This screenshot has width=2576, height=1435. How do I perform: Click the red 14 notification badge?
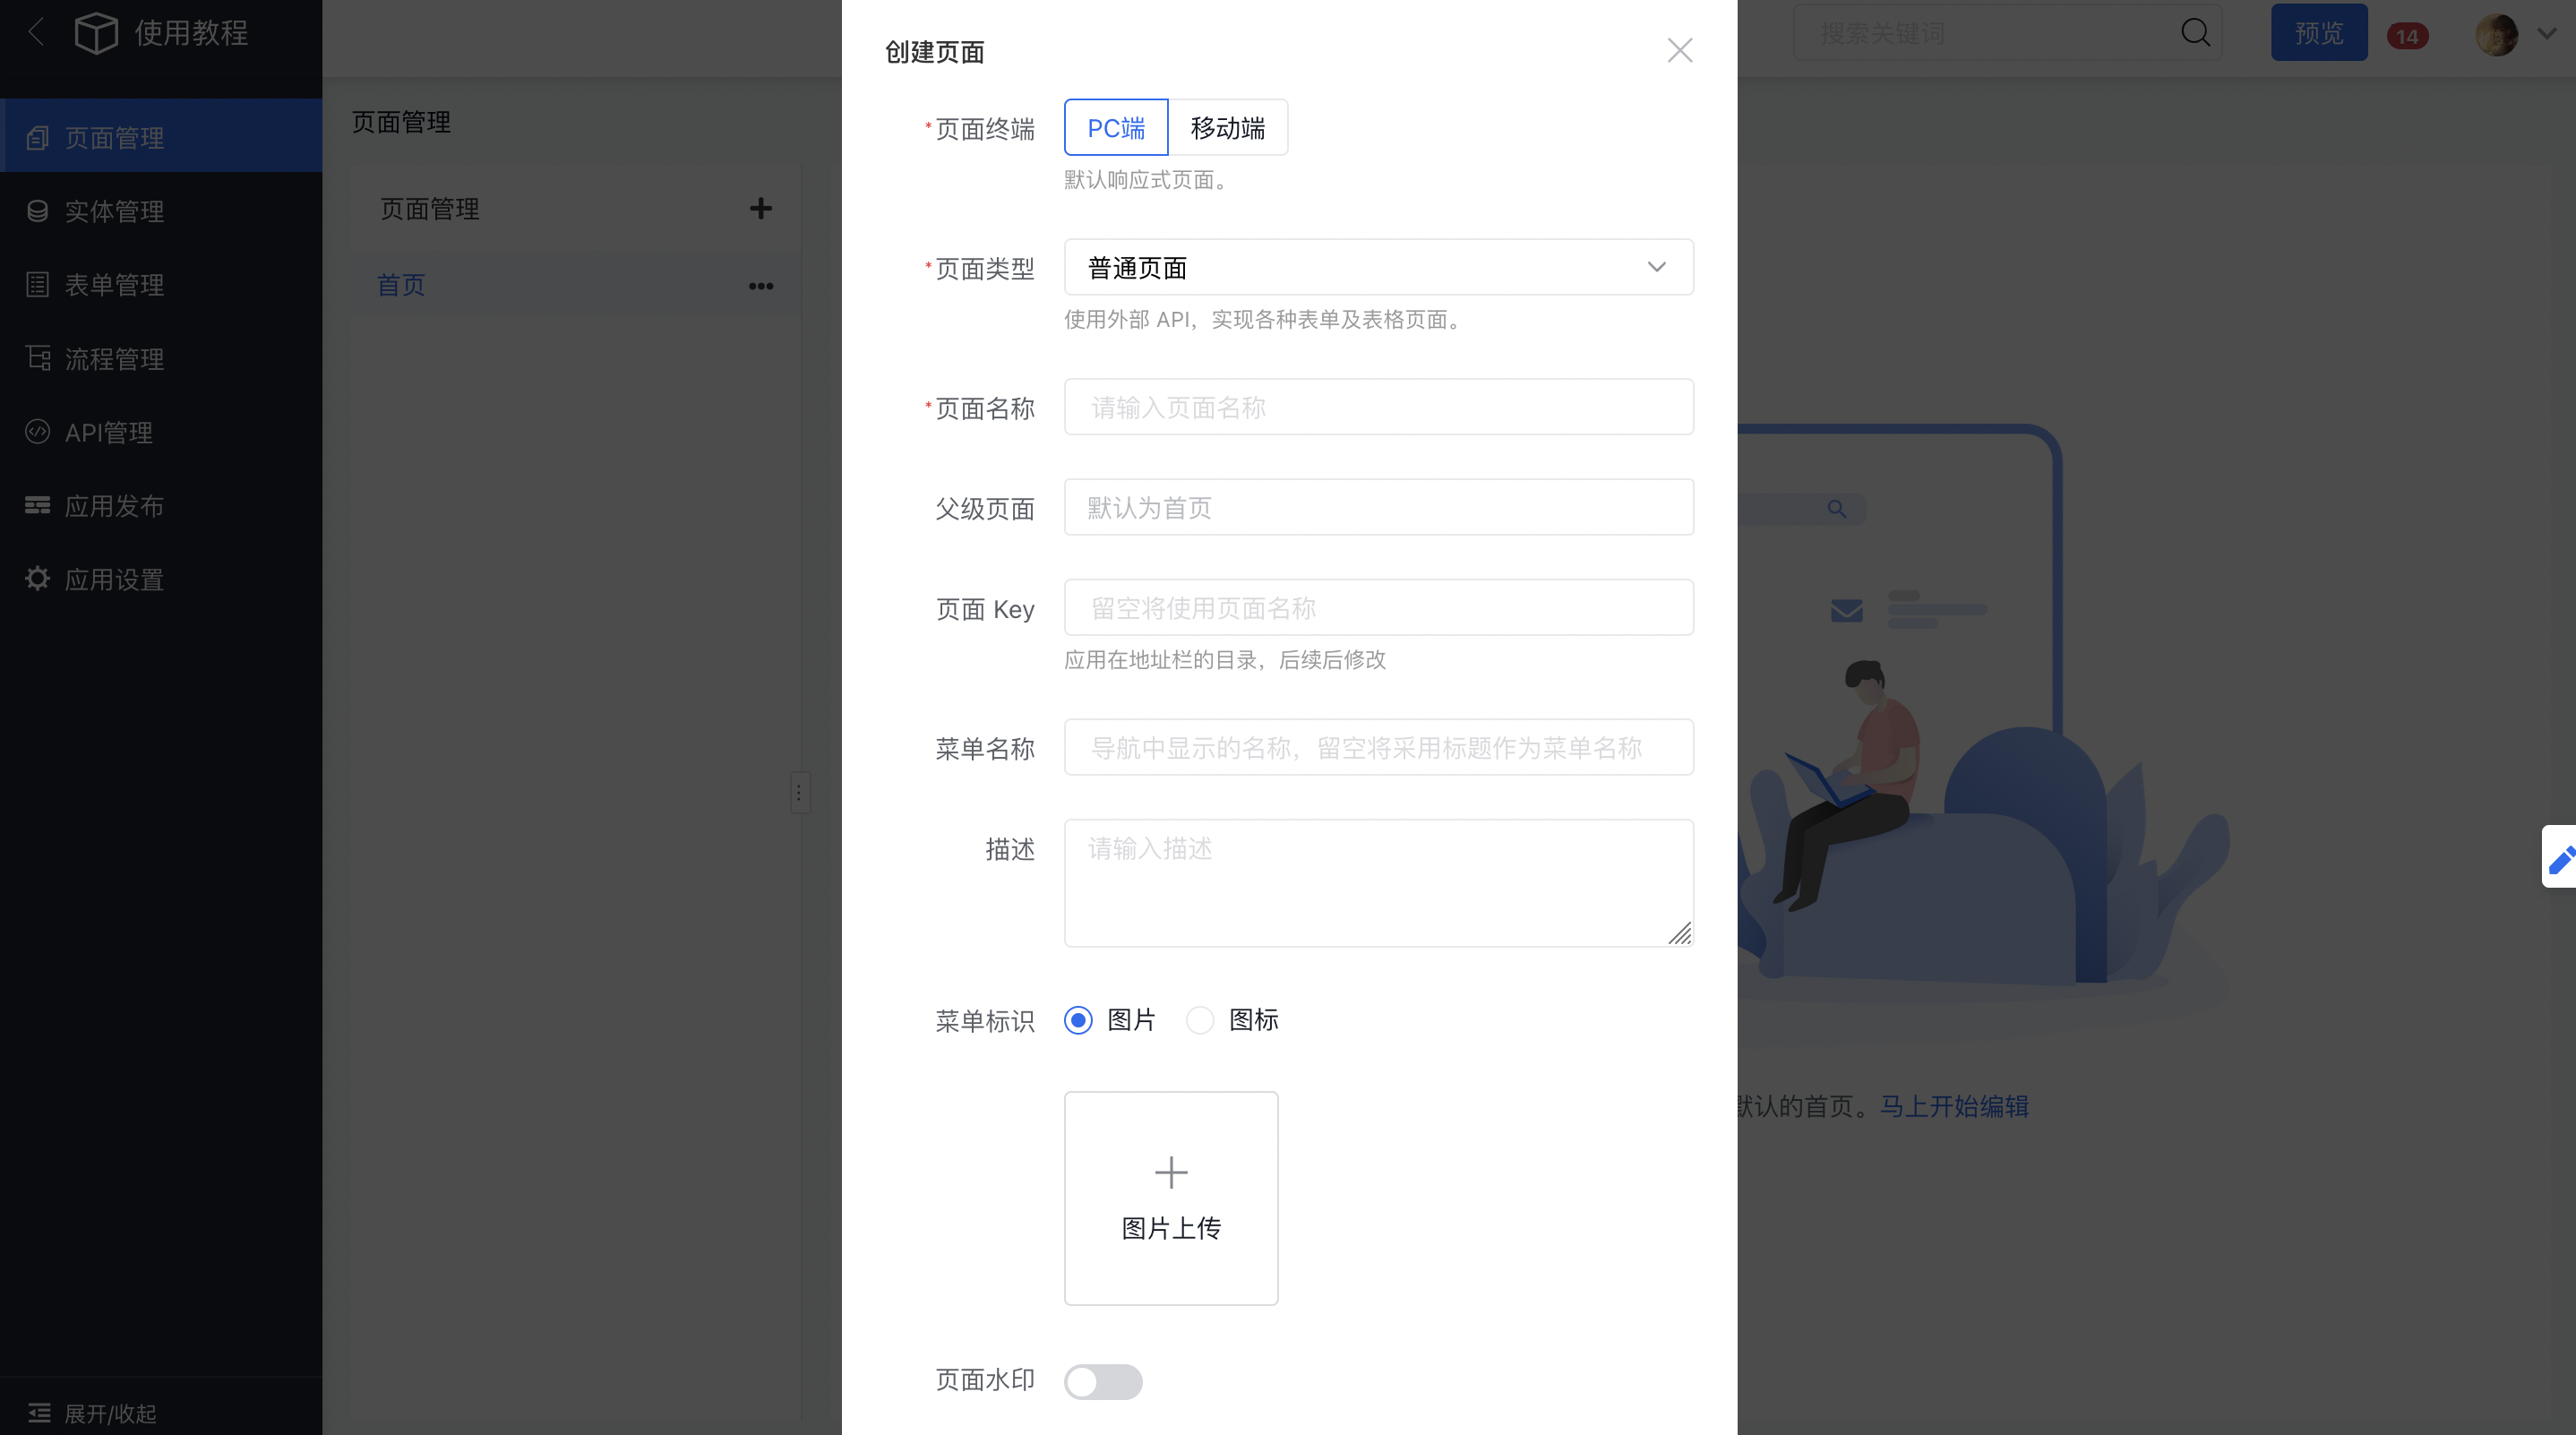(x=2407, y=36)
